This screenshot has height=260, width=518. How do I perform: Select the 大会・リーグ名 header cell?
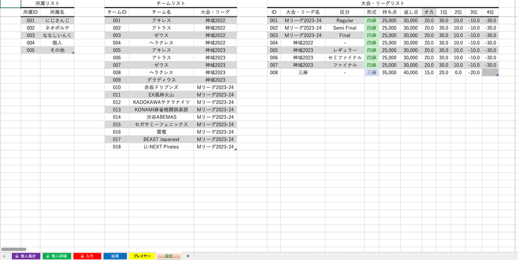303,12
